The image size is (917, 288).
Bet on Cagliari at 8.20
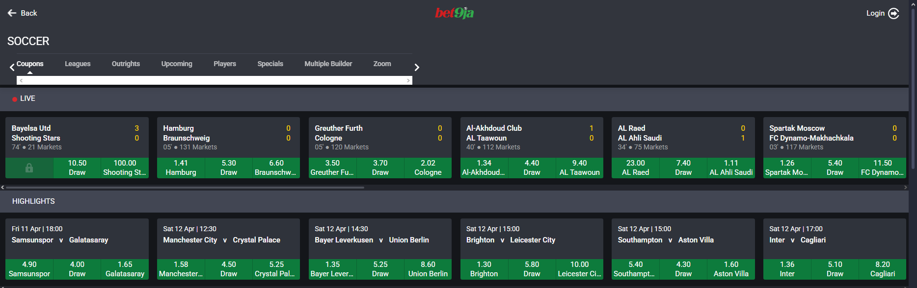[883, 269]
